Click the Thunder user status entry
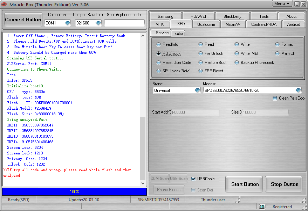This screenshot has height=211, width=308. (213, 199)
